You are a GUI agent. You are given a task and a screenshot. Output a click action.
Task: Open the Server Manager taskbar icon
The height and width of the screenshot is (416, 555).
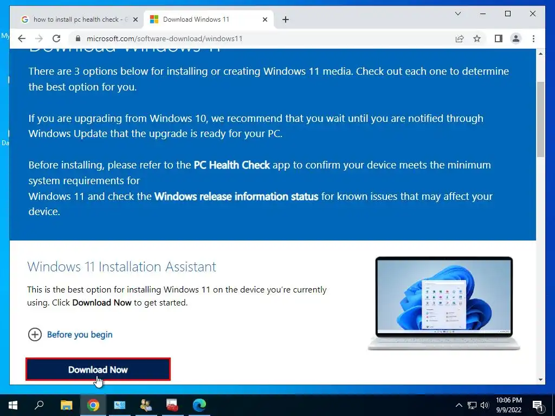tap(120, 405)
